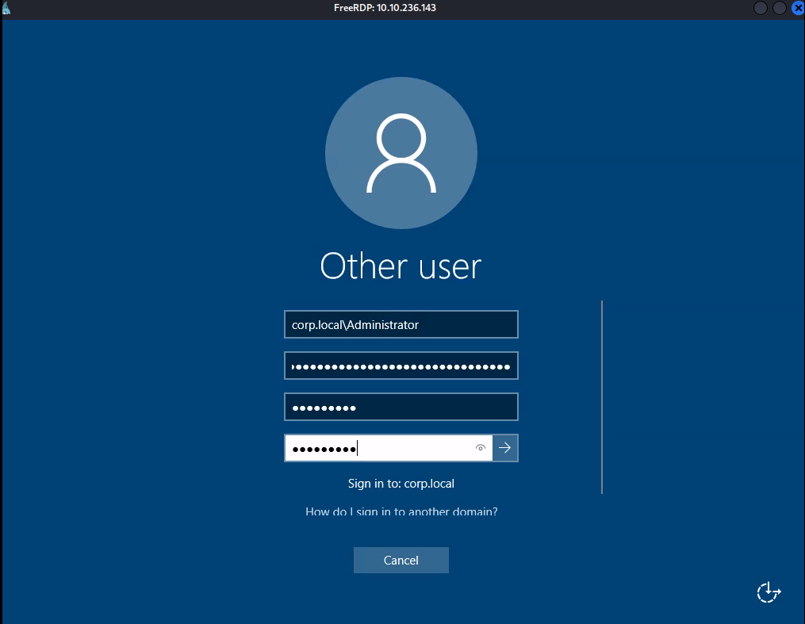The image size is (805, 624).
Task: Click the vertical scrollbar beside the login fields
Action: 602,396
